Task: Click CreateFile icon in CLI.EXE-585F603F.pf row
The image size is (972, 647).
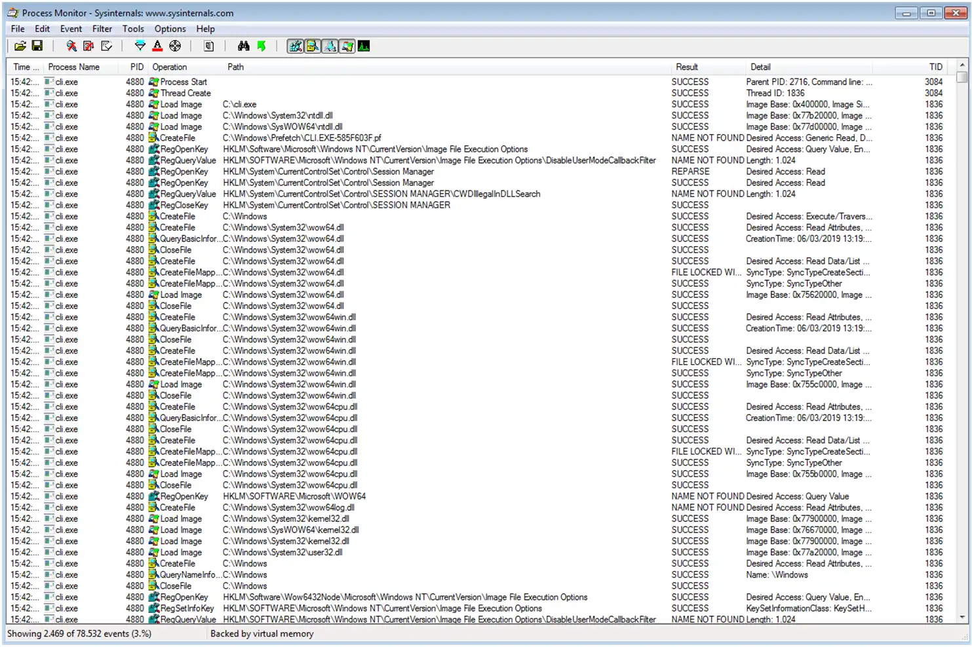Action: [154, 138]
